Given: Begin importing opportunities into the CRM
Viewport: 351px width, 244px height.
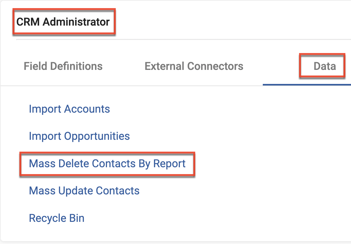Looking at the screenshot, I should 79,136.
